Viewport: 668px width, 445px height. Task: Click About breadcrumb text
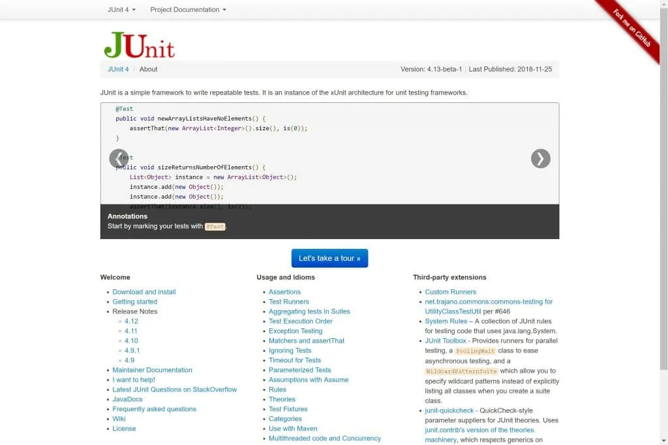point(148,69)
